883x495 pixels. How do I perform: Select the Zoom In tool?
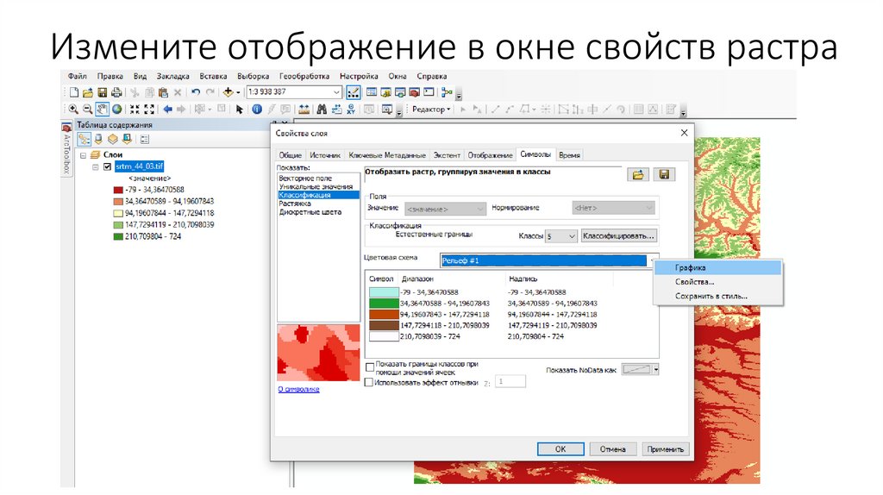coord(74,110)
